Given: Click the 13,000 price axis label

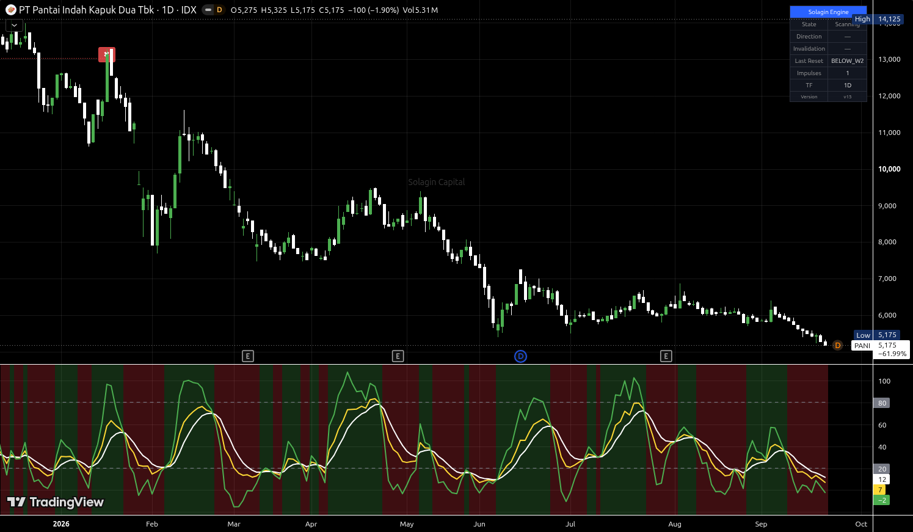Looking at the screenshot, I should pos(889,59).
